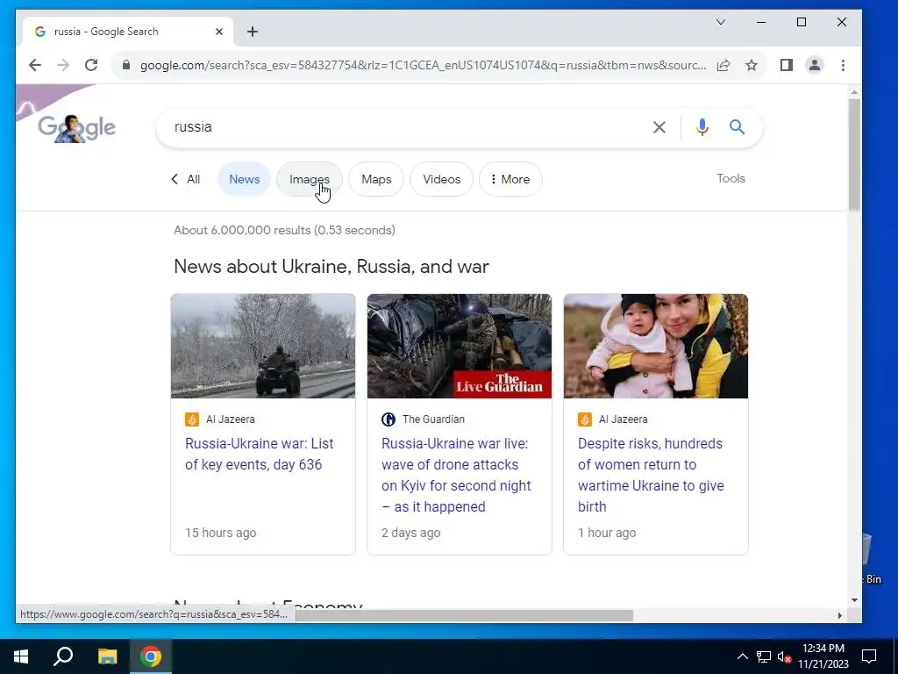Click the Google doodle logo
Screen dimensions: 898x674
pyautogui.click(x=77, y=128)
